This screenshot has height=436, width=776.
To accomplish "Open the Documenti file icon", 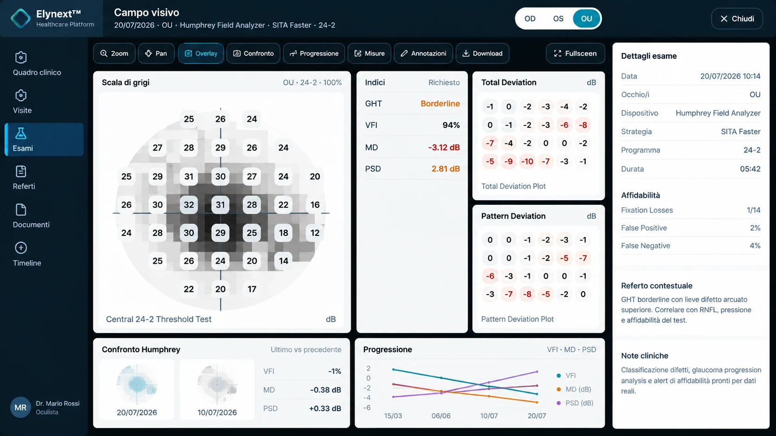I will pos(21,210).
